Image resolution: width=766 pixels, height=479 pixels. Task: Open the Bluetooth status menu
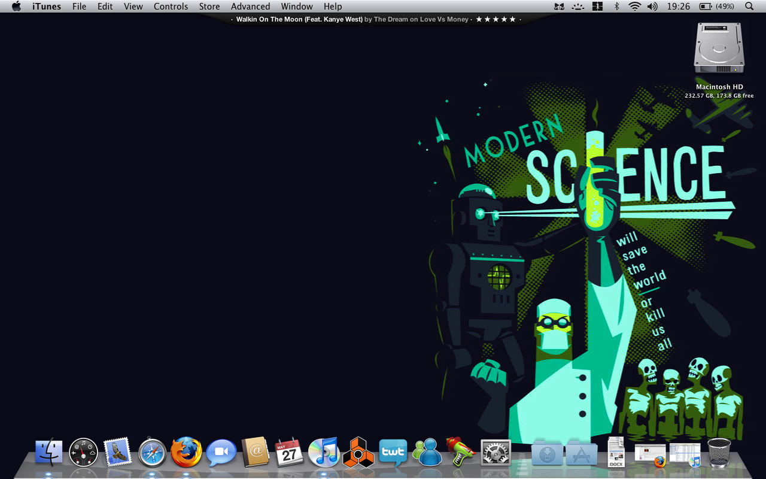[617, 7]
